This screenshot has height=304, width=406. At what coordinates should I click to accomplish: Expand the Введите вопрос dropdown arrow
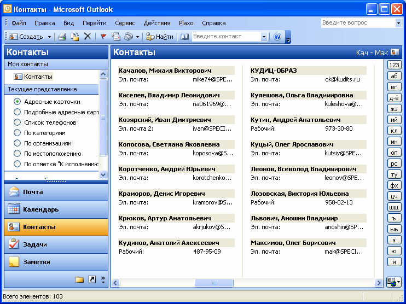coord(398,23)
